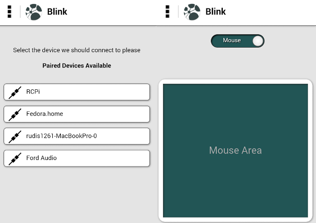Toggle the Mouse switch
This screenshot has width=316, height=223.
click(x=238, y=41)
